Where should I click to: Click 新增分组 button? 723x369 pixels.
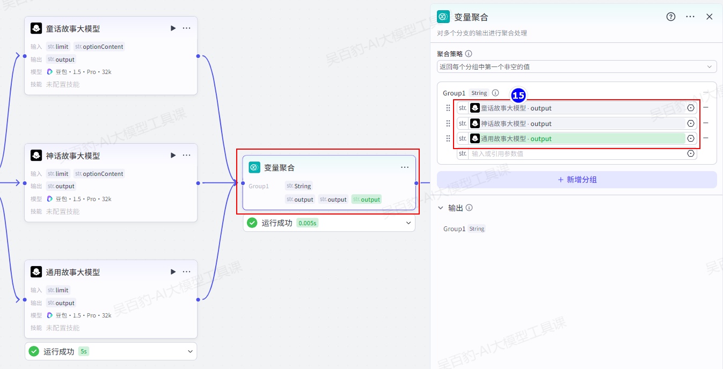(x=576, y=180)
